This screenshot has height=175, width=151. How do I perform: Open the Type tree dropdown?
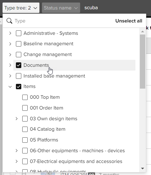(x=21, y=8)
